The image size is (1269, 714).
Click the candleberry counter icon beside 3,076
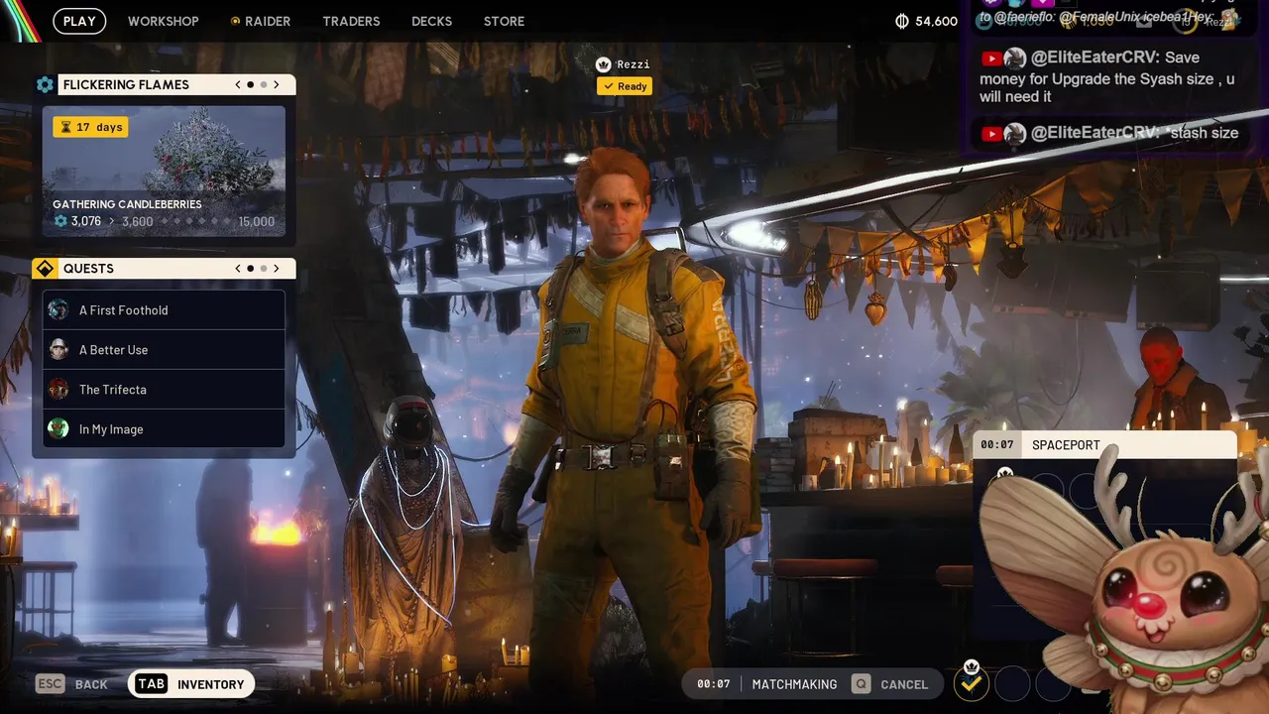tap(60, 221)
